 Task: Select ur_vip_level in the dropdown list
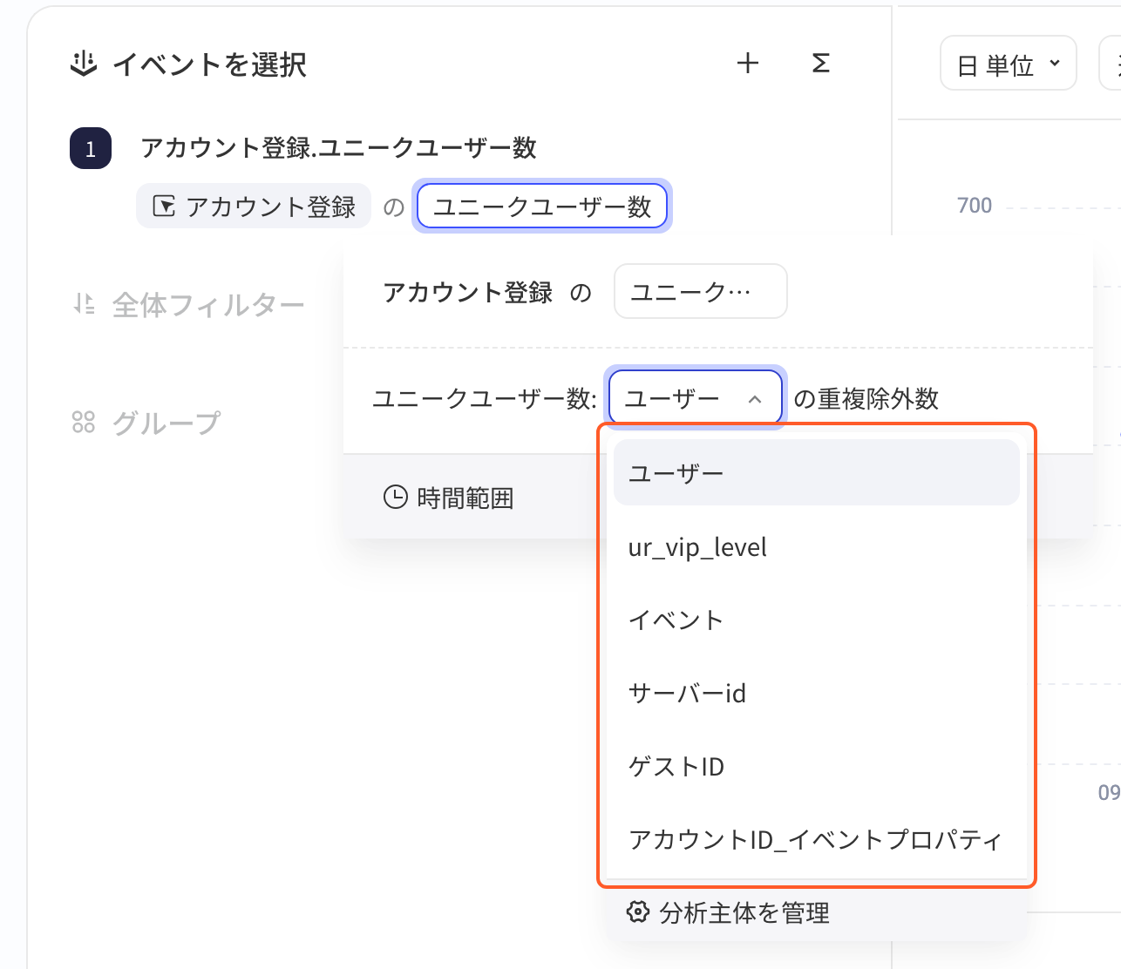pos(817,547)
